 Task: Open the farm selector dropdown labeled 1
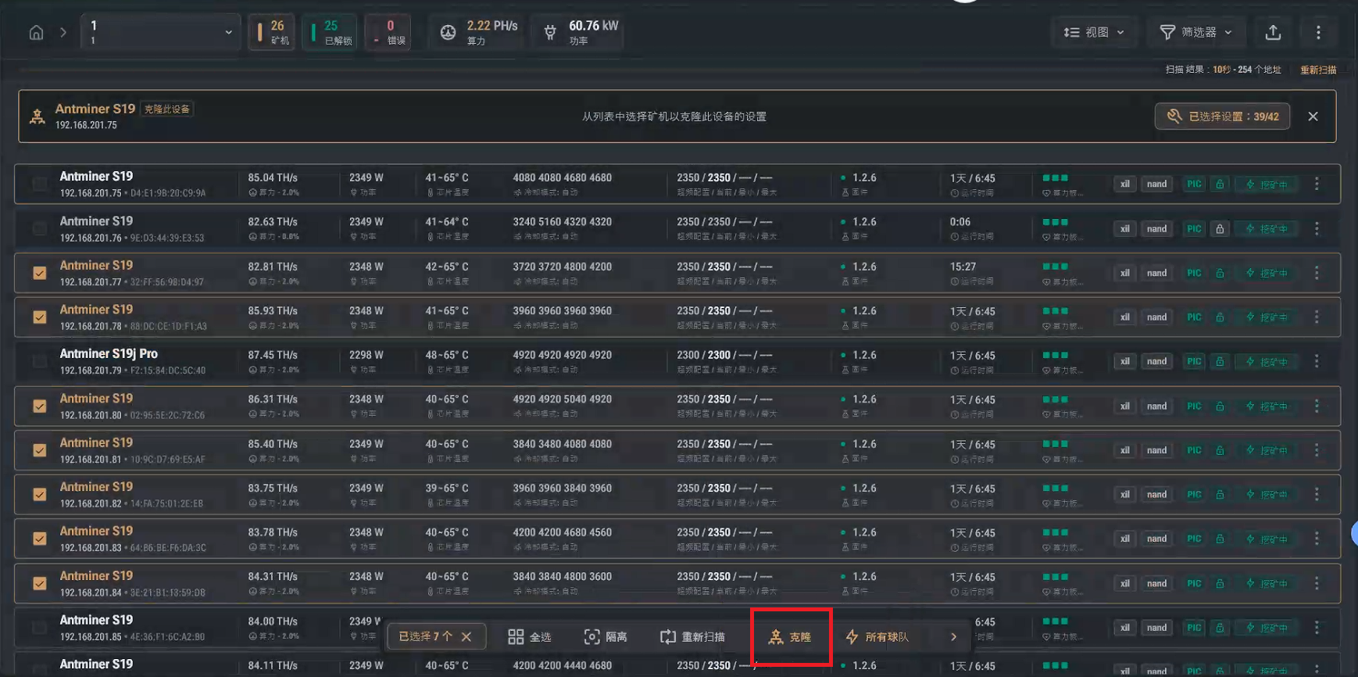159,33
